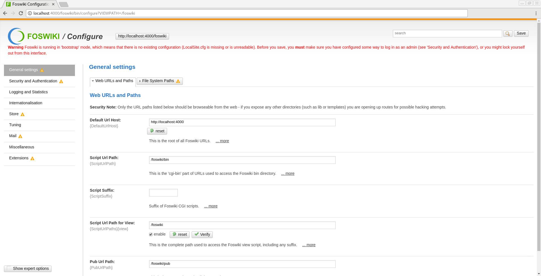Image resolution: width=541 pixels, height=276 pixels.
Task: Expand more info for Default Url Host
Action: 222,141
